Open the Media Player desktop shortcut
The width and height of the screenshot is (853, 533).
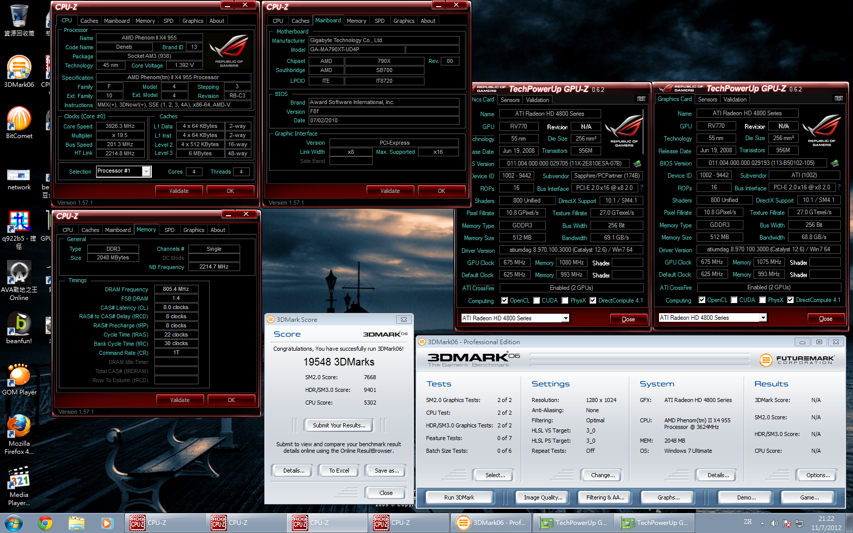coord(19,486)
